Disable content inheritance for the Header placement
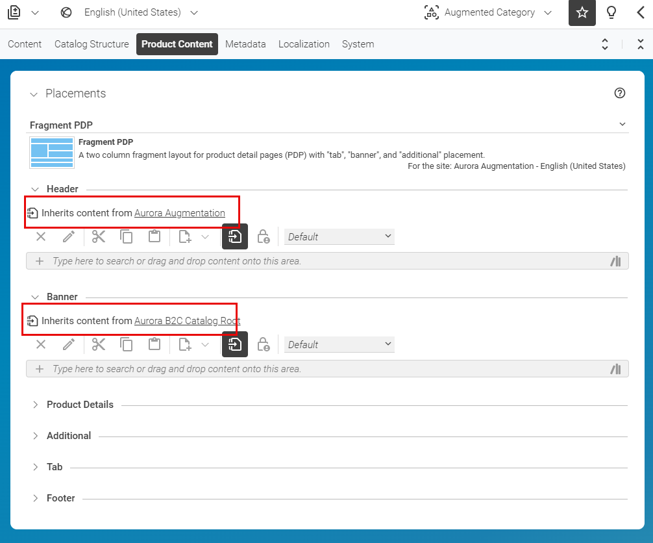The width and height of the screenshot is (653, 543). [x=234, y=236]
